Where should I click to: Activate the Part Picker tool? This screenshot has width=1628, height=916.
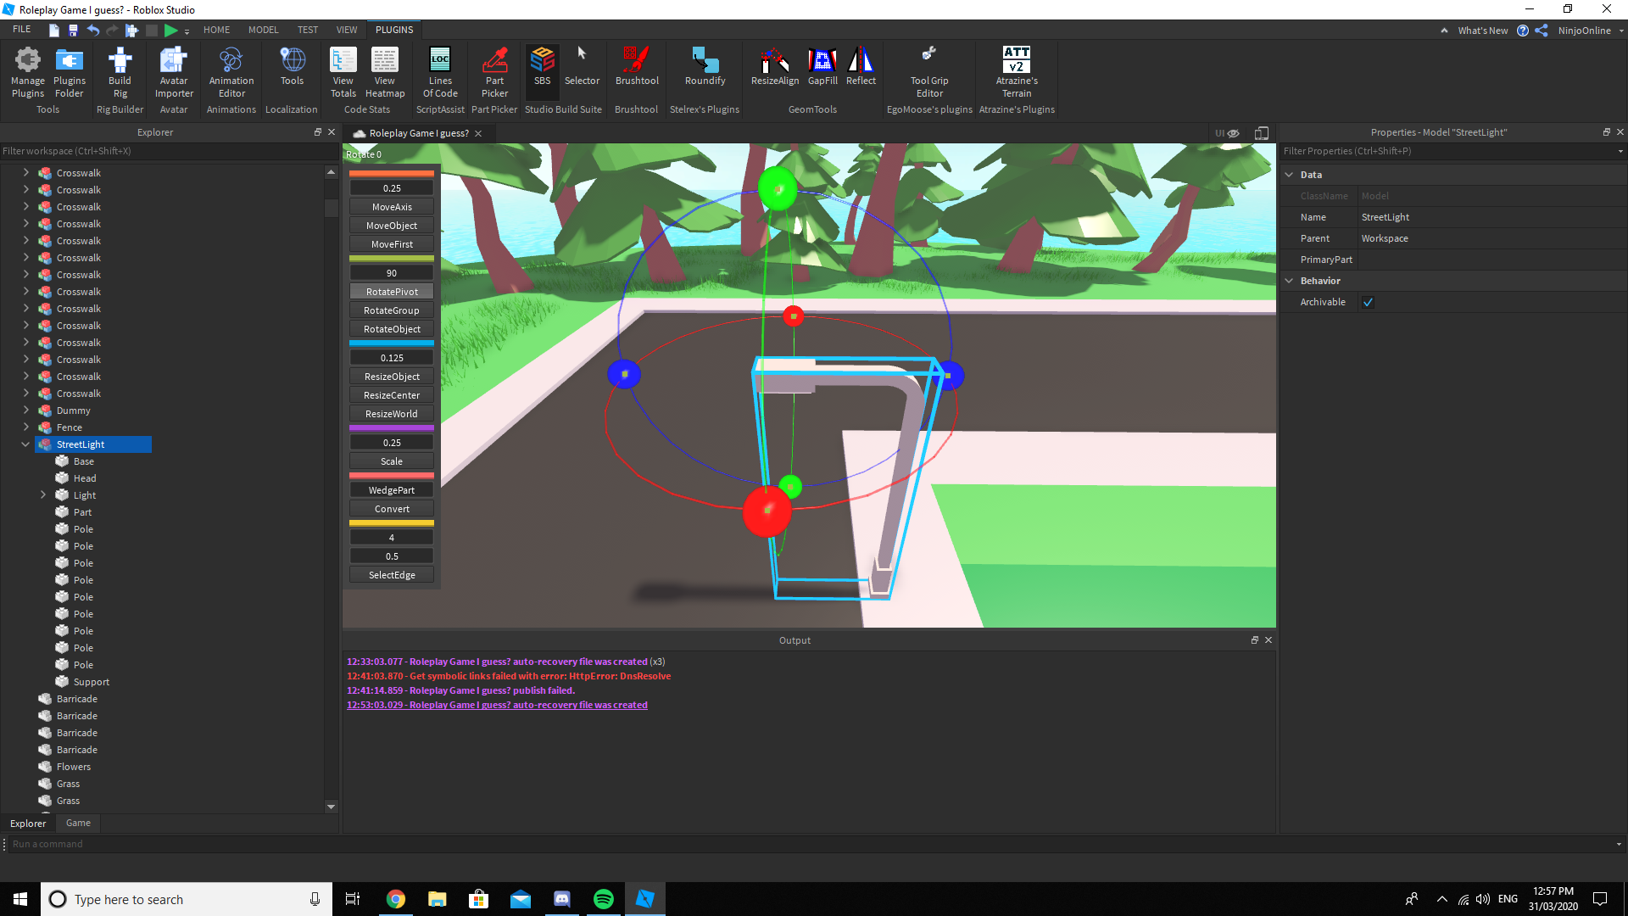[x=494, y=72]
